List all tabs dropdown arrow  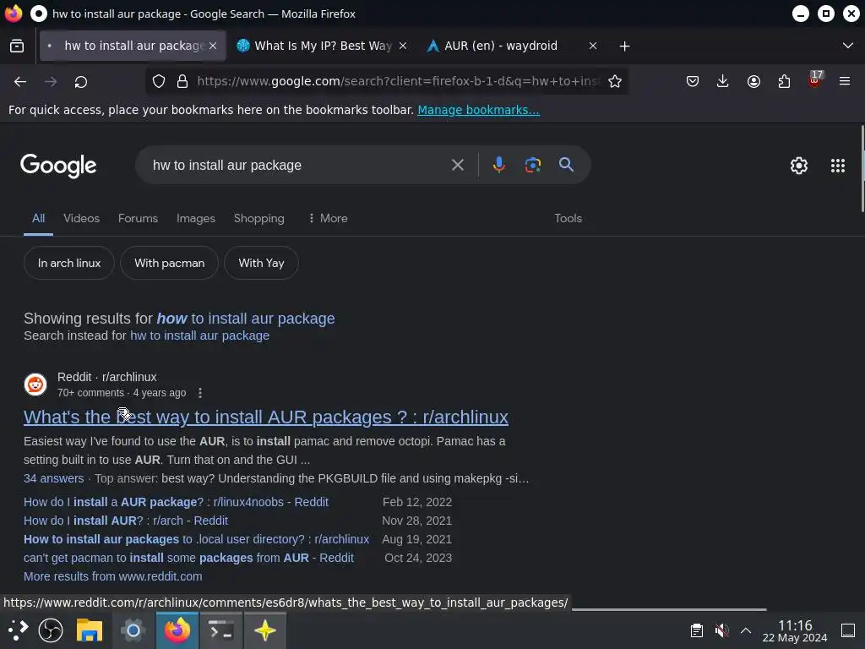[x=848, y=46]
